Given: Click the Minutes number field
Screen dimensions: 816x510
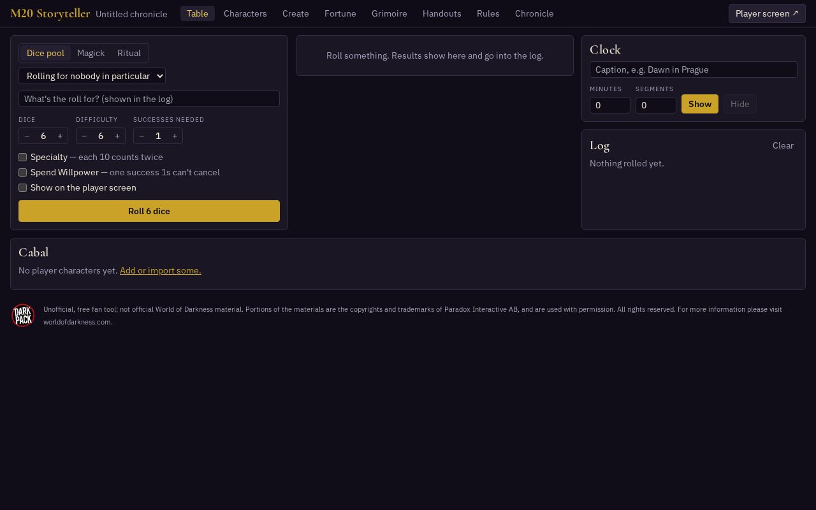Looking at the screenshot, I should click(610, 105).
